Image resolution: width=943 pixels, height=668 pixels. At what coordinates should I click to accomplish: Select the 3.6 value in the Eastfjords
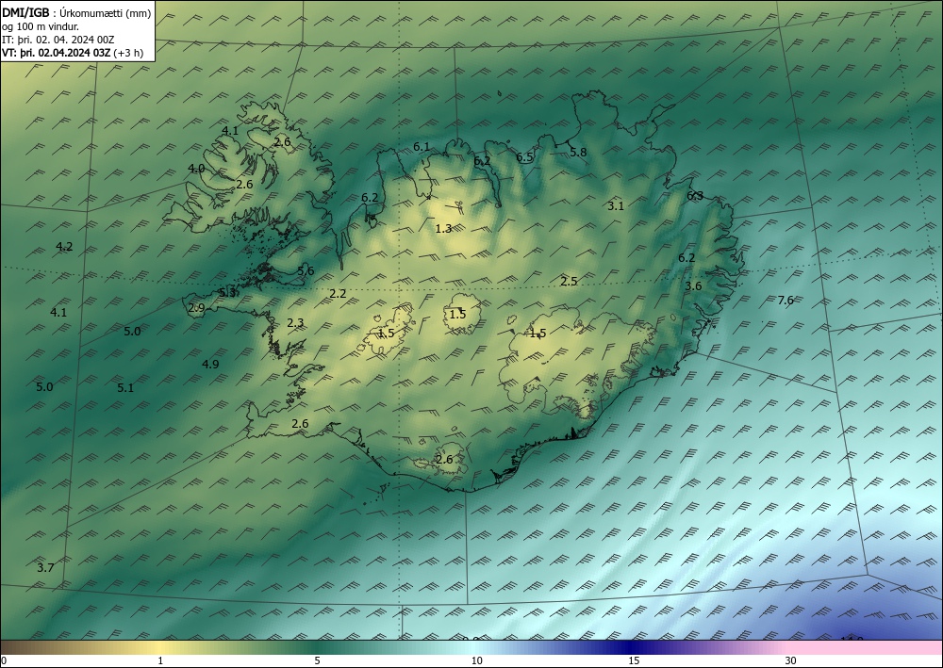click(693, 285)
